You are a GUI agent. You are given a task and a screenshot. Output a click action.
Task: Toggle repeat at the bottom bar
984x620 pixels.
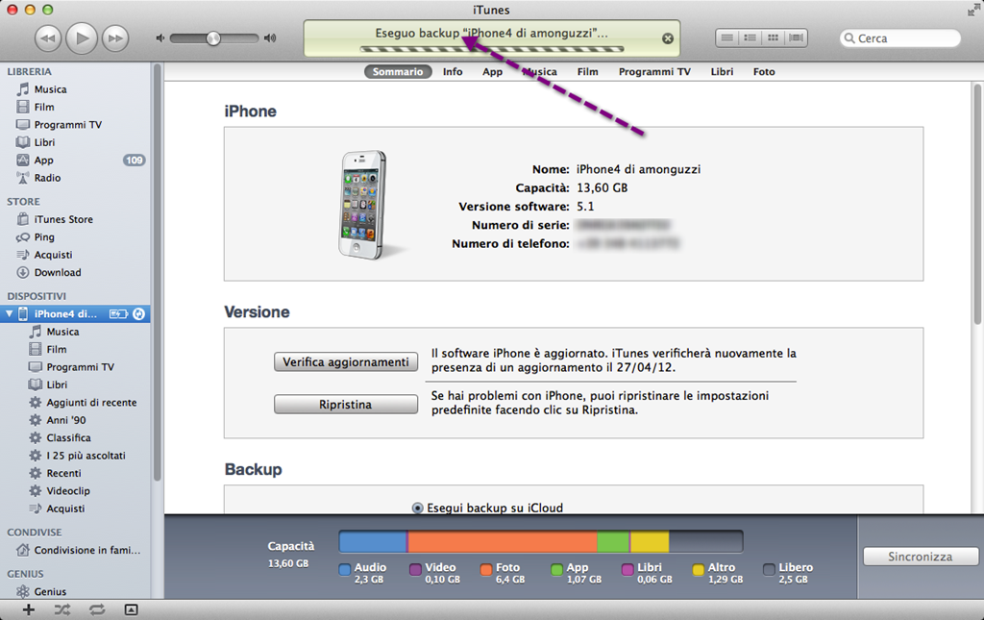tap(97, 609)
